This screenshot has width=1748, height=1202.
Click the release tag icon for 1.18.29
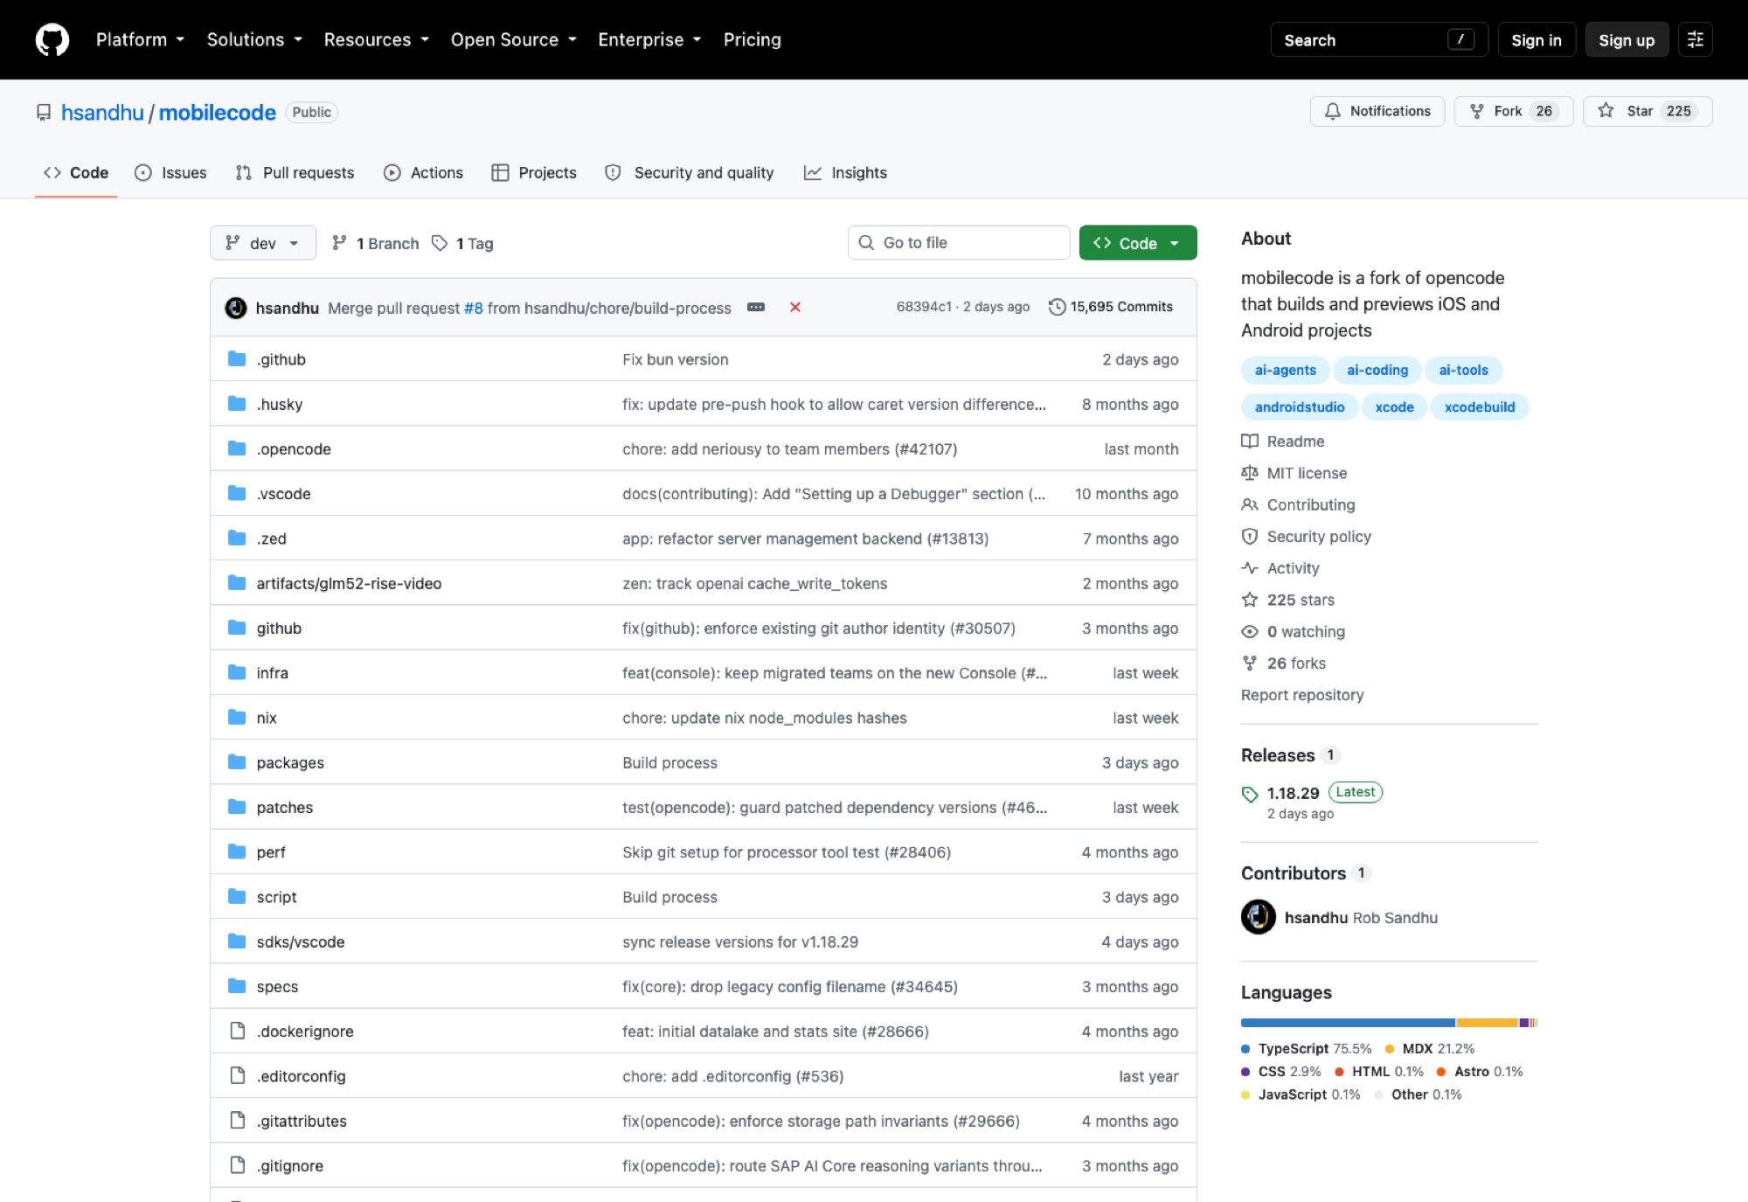(1250, 794)
